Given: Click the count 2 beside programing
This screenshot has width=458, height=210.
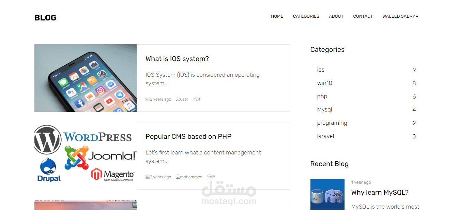Looking at the screenshot, I should point(414,123).
